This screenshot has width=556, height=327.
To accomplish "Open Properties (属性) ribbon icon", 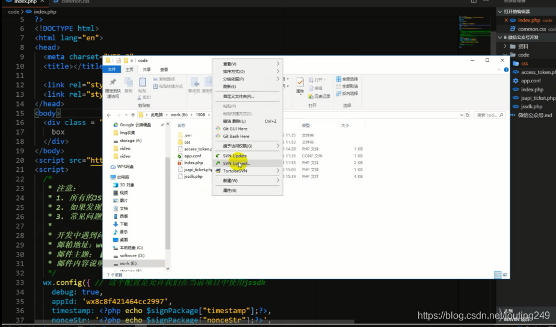I will (300, 82).
